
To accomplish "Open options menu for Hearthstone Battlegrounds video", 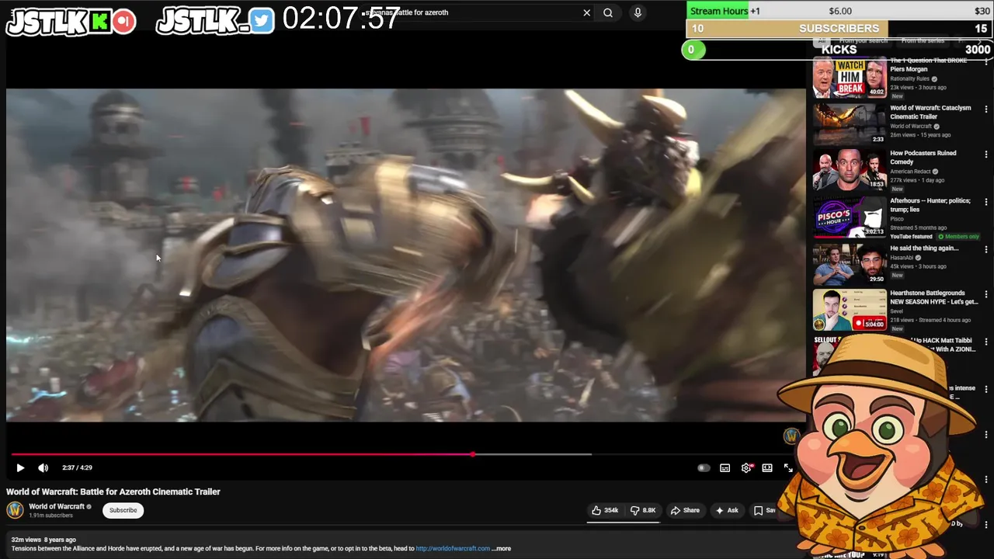I will pyautogui.click(x=986, y=295).
